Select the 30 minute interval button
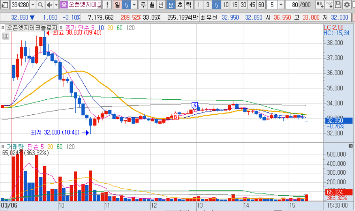 [x=244, y=4]
